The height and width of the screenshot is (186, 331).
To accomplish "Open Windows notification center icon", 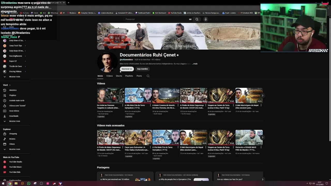I will point(327,183).
